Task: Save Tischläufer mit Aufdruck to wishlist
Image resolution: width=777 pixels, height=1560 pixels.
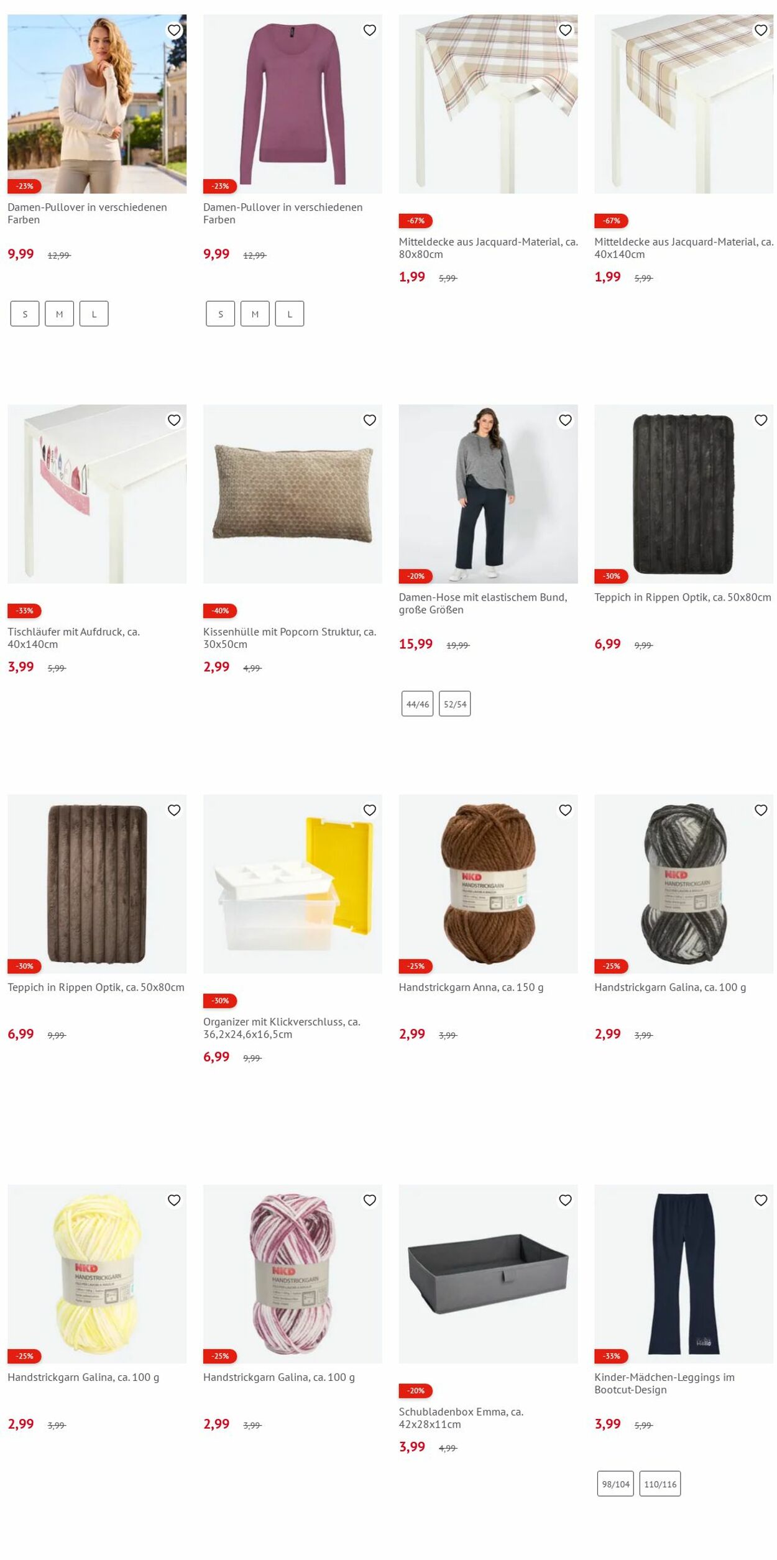Action: click(x=174, y=420)
